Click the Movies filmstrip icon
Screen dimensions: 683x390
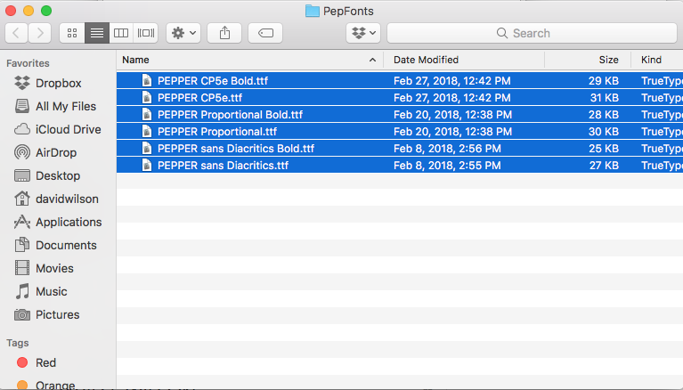(22, 267)
